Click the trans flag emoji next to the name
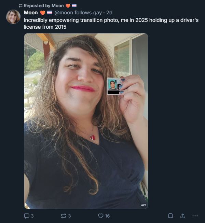 50,13
